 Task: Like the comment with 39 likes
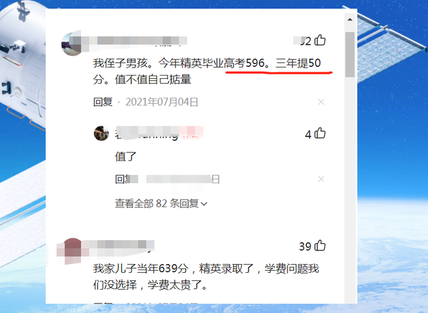[320, 245]
